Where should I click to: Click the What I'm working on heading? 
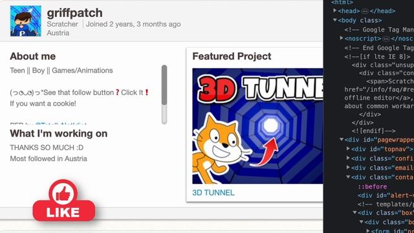tap(59, 133)
